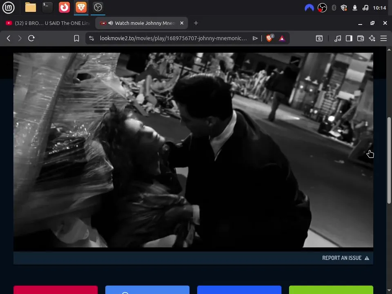Screen dimensions: 392x294
Task: Switch to the YouTube 'BRO… U SAID The ONE Line' tab
Action: pyautogui.click(x=47, y=23)
